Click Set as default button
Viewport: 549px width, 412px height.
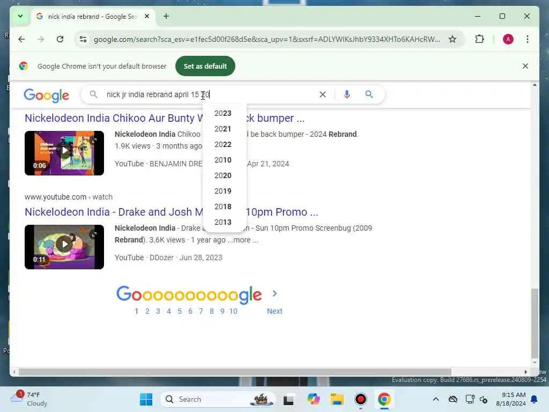(205, 66)
